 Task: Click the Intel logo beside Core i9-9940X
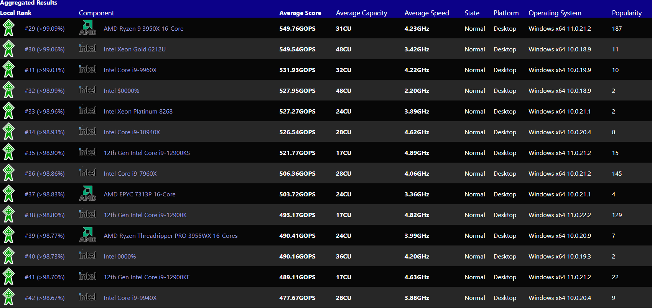87,297
